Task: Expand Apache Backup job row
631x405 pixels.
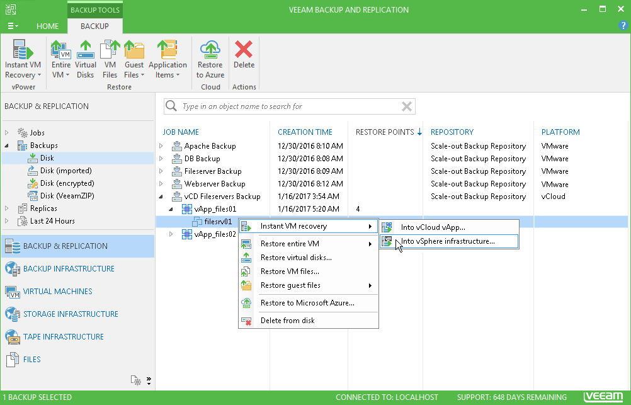Action: [161, 145]
